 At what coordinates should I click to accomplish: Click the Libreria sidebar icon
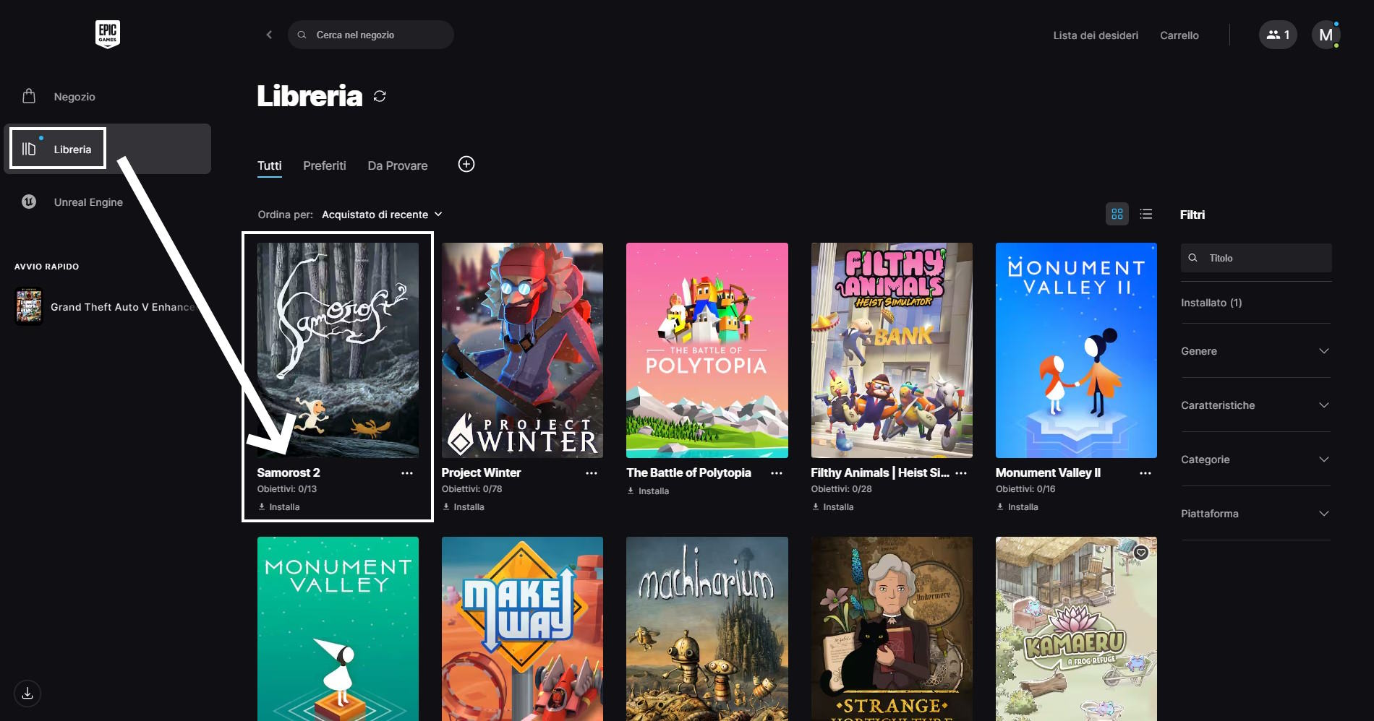[29, 149]
